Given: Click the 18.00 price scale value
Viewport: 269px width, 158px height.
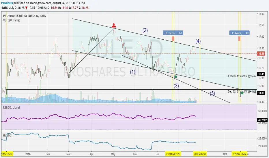Looking at the screenshot, I should [x=261, y=14].
